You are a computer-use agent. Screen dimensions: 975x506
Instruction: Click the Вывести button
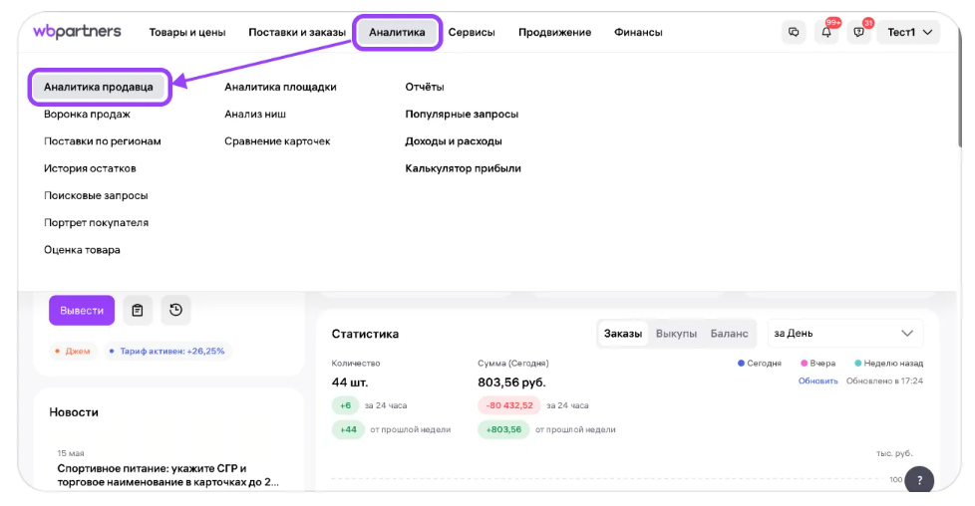(82, 310)
